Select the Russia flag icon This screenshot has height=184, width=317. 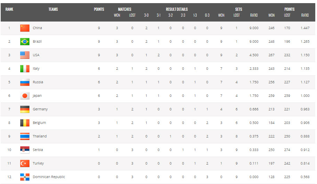pos(25,82)
